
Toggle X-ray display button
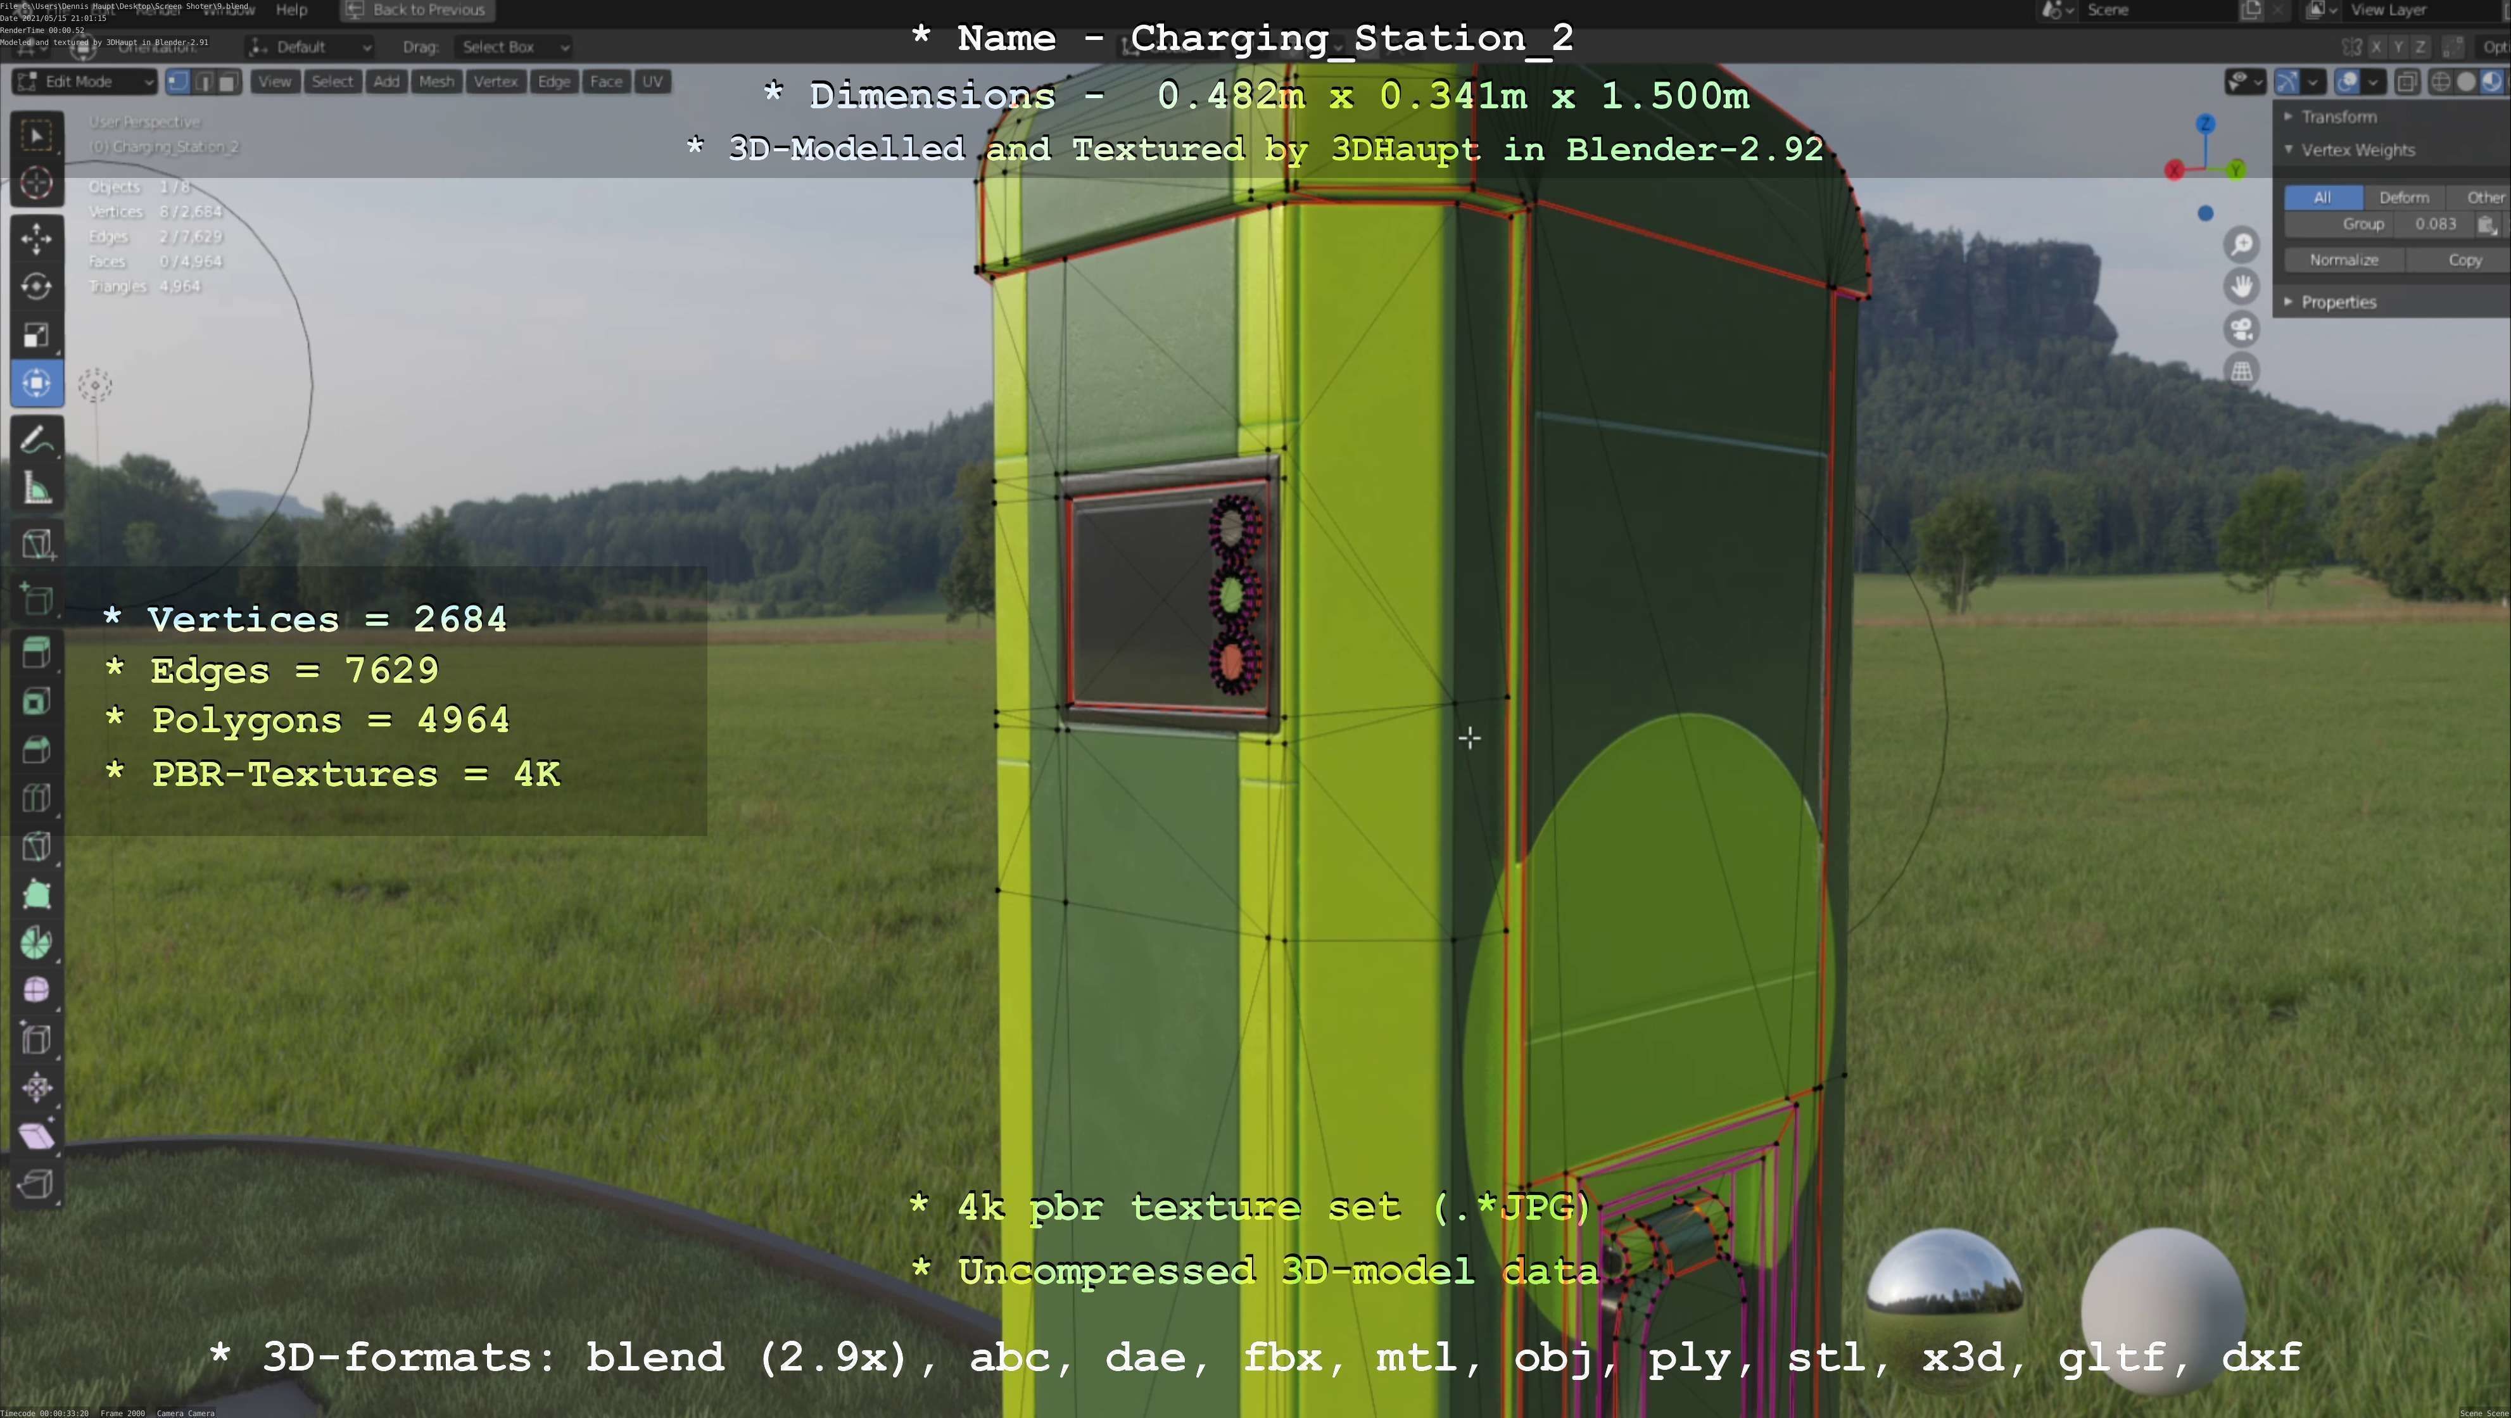coord(2407,82)
